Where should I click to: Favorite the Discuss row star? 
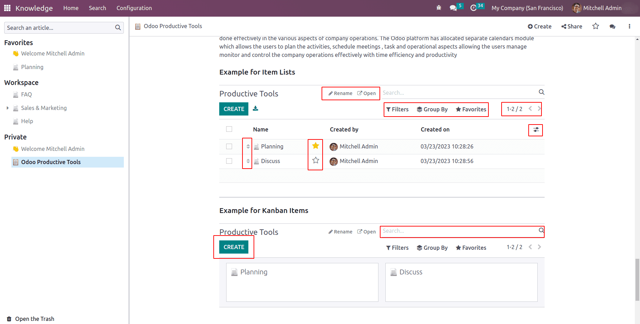click(316, 160)
